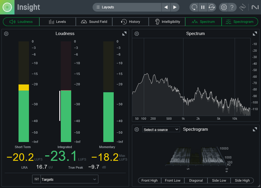Click the loudness reset waveform icon
The height and width of the screenshot is (188, 261).
212,7
